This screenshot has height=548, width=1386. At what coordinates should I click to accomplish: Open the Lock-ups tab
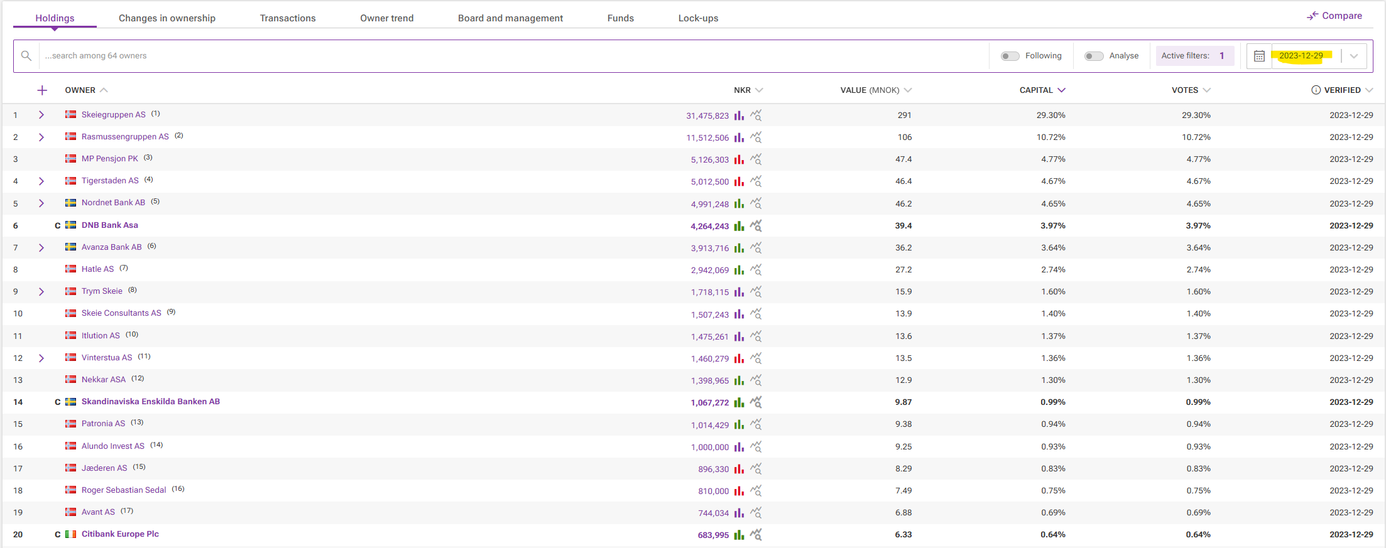698,18
